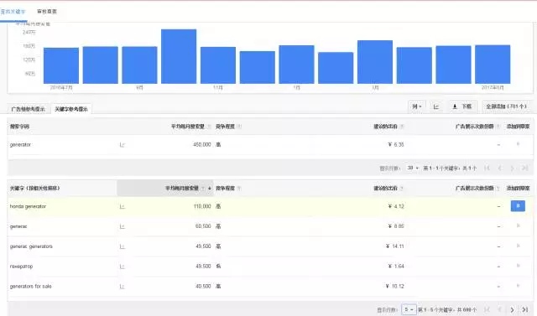Switch to second top tab 审核草案
This screenshot has width=537, height=316.
[x=47, y=12]
